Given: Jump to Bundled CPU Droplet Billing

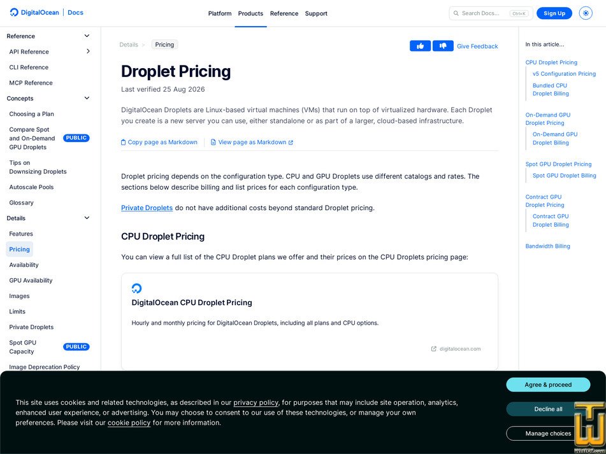Looking at the screenshot, I should [551, 89].
